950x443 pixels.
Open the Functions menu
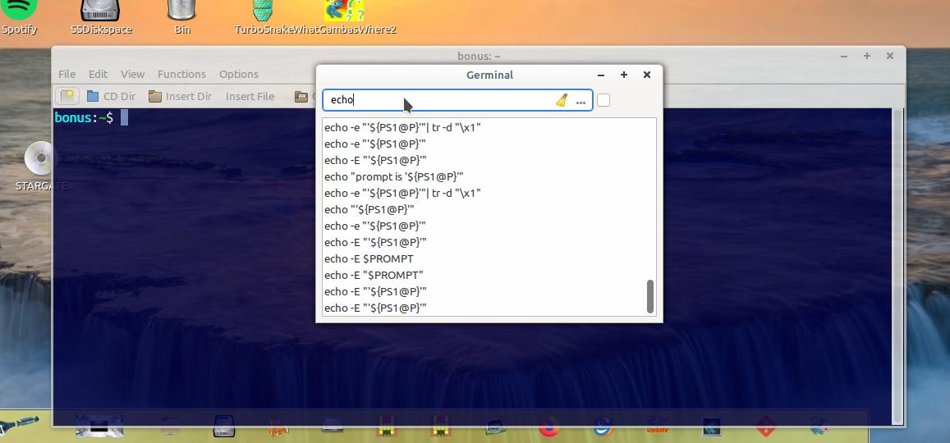click(x=181, y=74)
